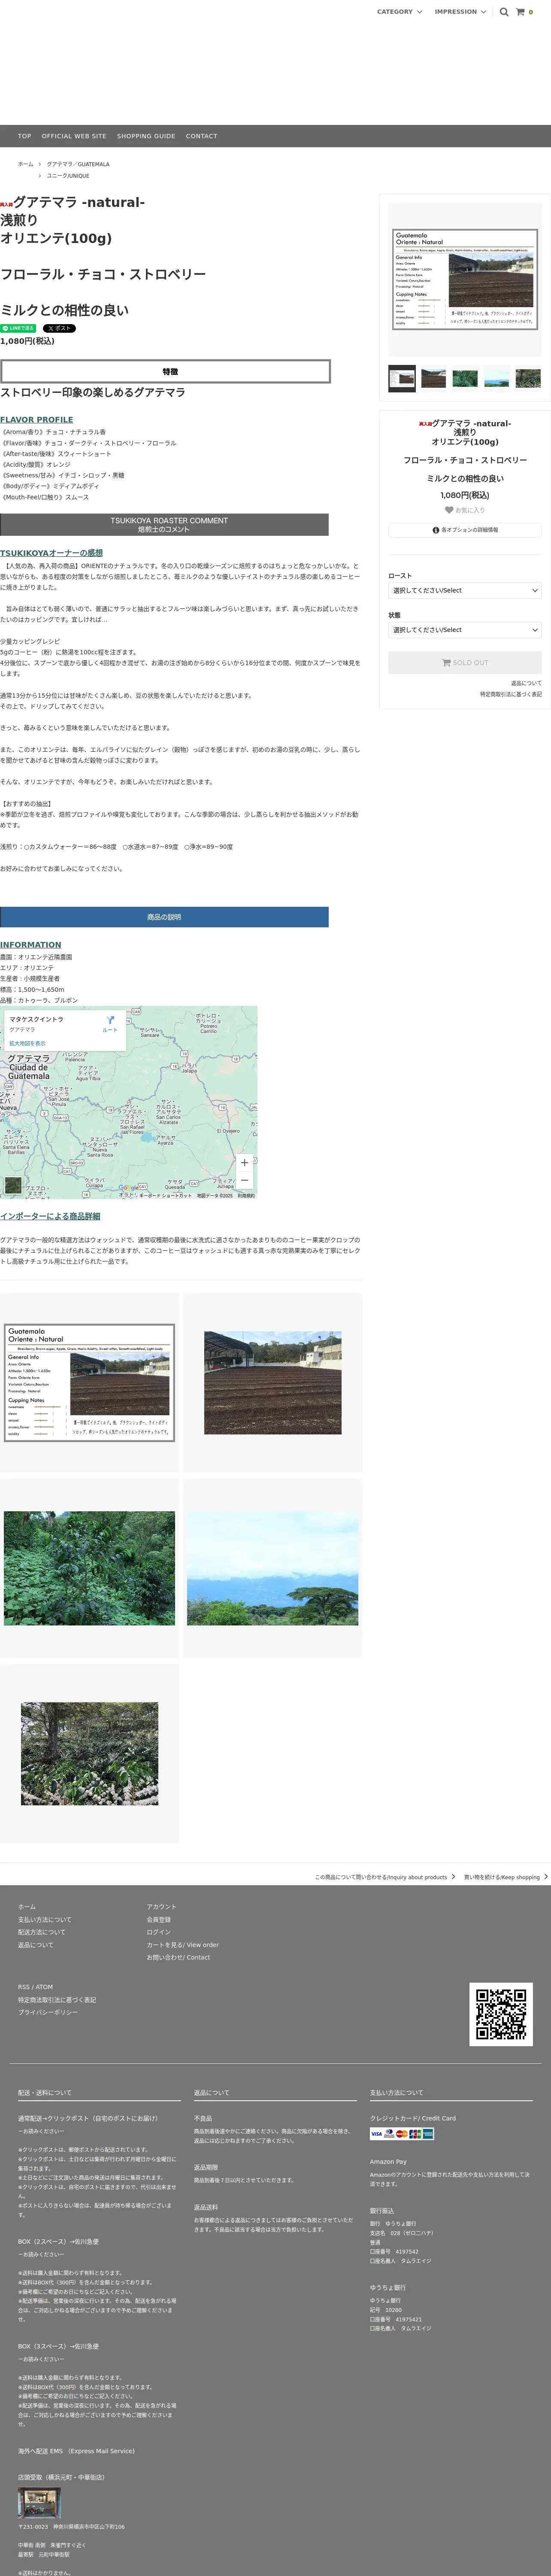Select the 商品の説明 tab
The width and height of the screenshot is (551, 2576).
pyautogui.click(x=164, y=917)
